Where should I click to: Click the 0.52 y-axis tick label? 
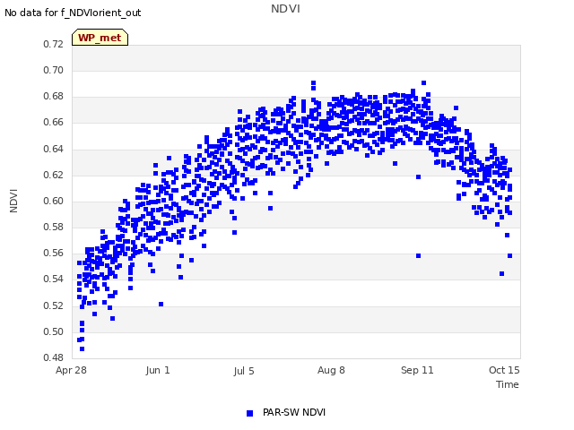[x=54, y=305]
